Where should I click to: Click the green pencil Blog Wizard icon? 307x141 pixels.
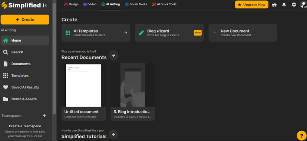tap(141, 33)
